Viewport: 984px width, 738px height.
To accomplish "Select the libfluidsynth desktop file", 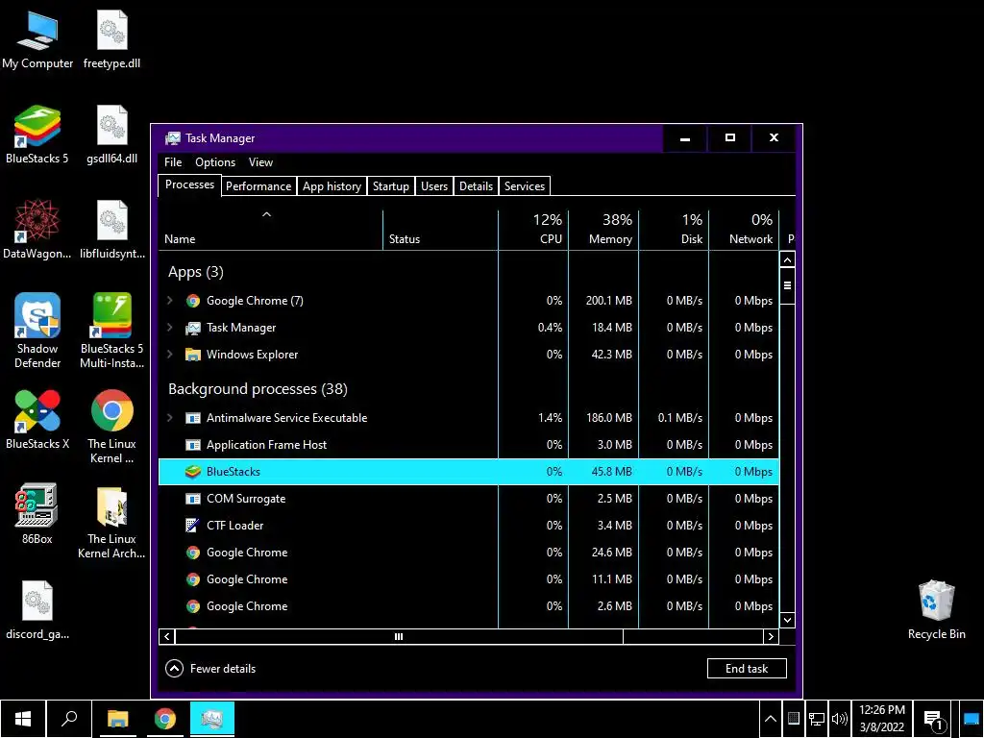I will 111,230.
